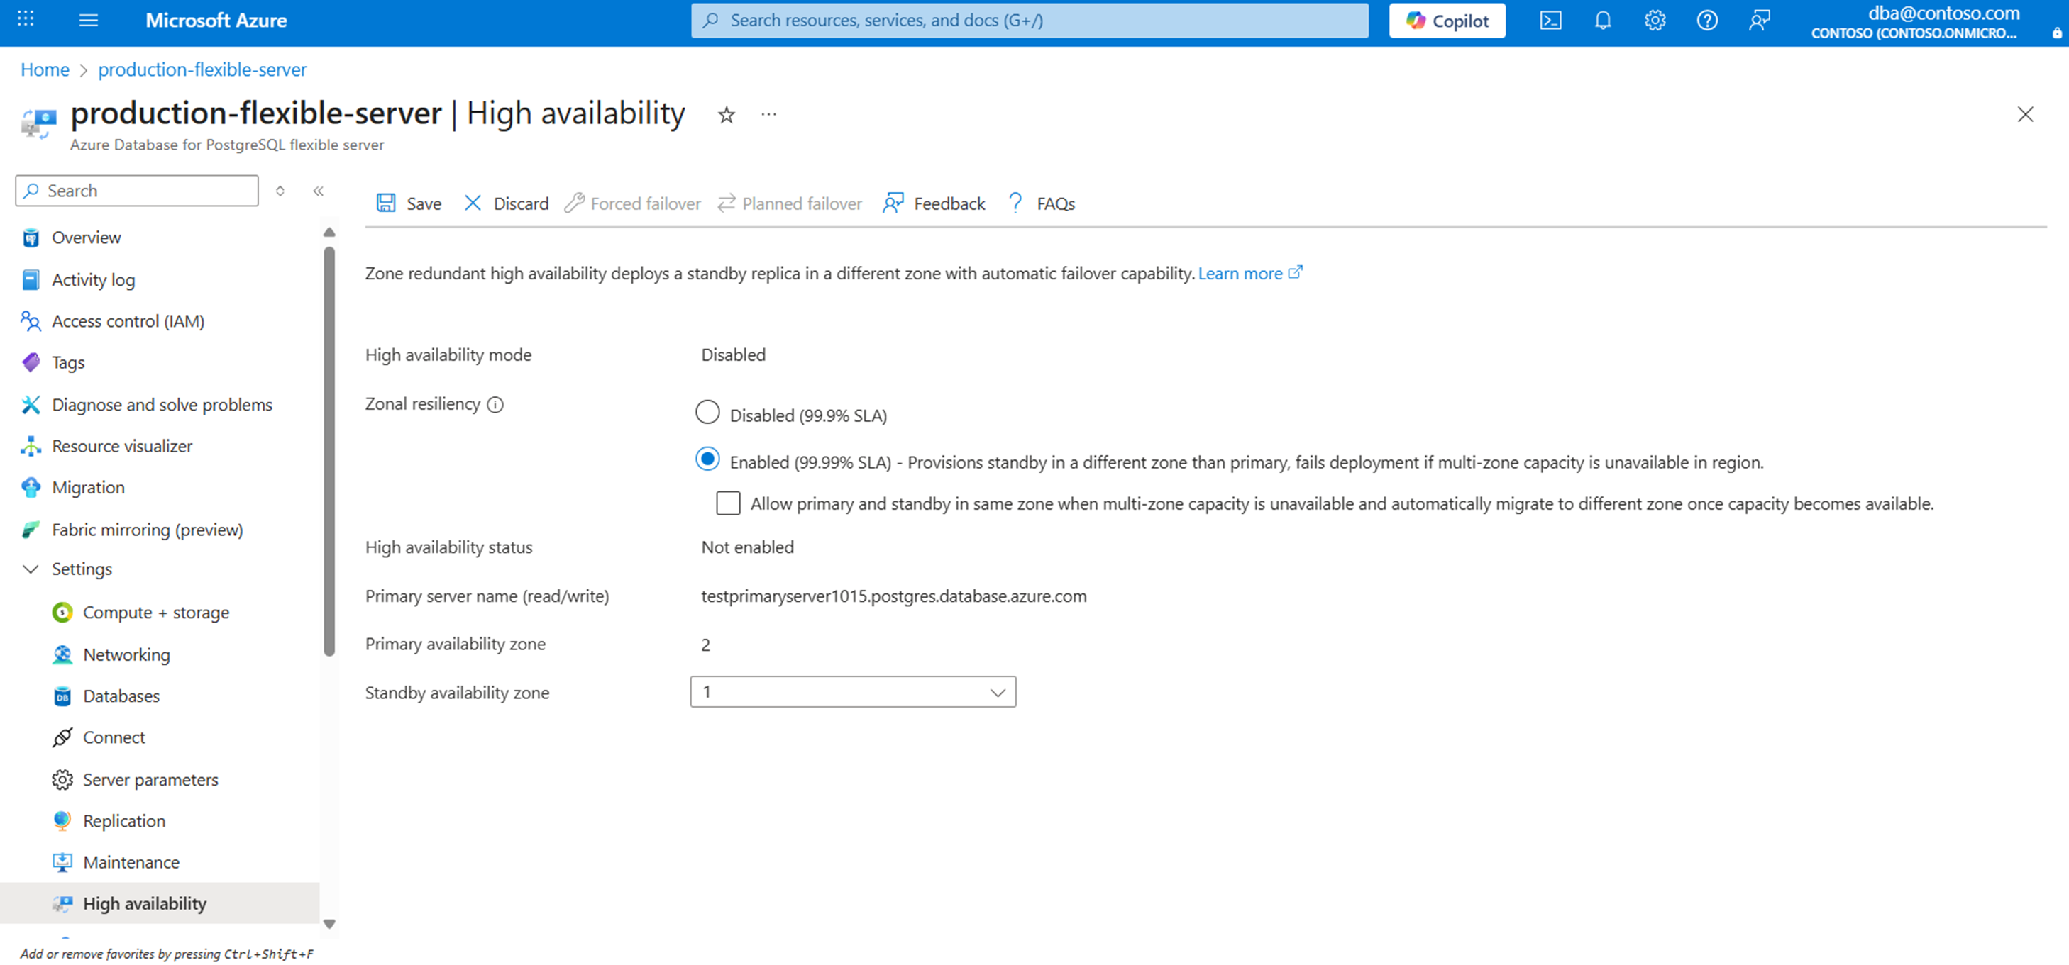Collapse the Settings section in sidebar
2069x965 pixels.
tap(31, 569)
